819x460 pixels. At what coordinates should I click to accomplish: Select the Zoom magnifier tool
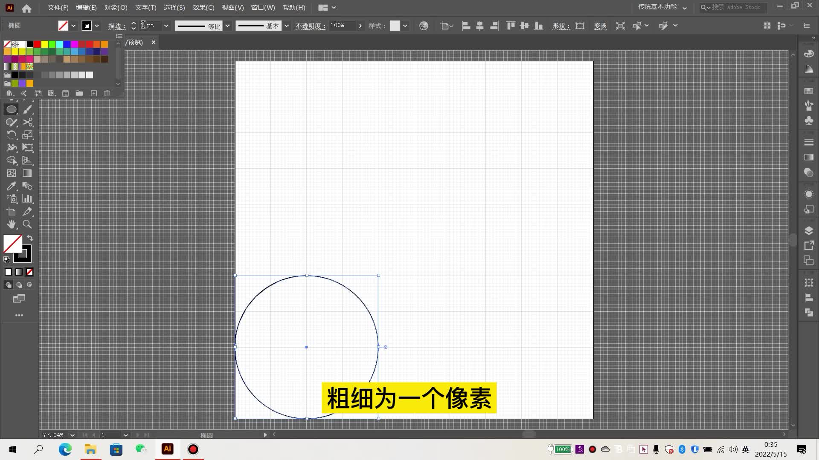[27, 224]
